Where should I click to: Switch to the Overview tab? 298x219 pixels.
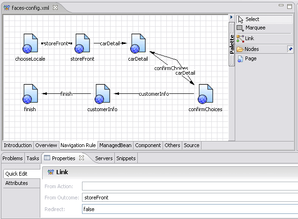(x=46, y=145)
